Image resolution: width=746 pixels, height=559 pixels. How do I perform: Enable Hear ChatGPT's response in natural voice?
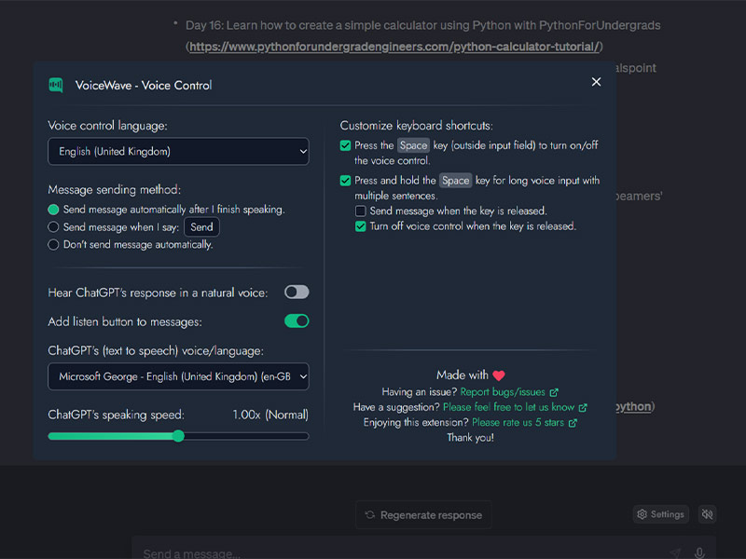click(x=297, y=293)
